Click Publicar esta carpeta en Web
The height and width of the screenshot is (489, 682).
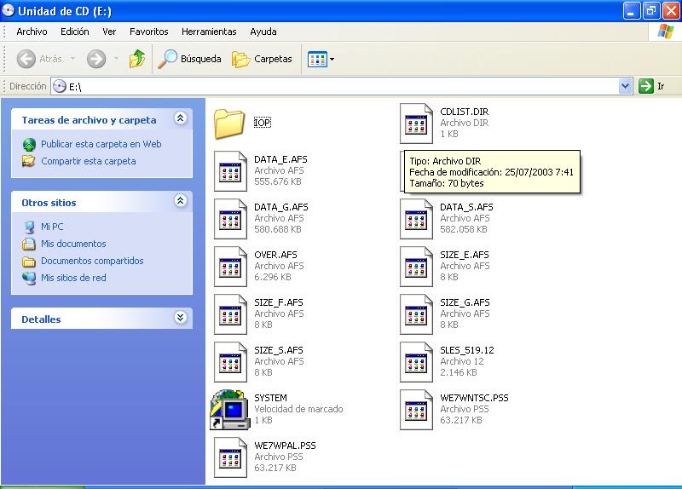click(x=101, y=144)
